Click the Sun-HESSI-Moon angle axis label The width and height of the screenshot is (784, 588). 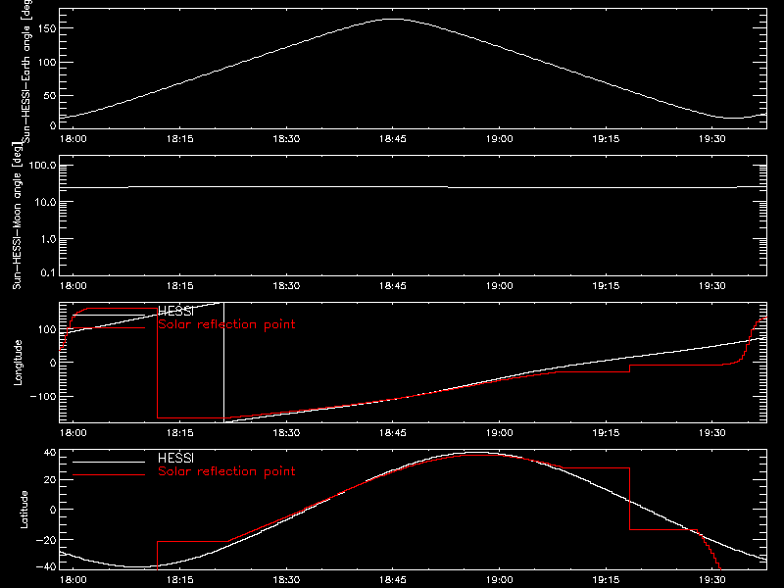tap(17, 216)
